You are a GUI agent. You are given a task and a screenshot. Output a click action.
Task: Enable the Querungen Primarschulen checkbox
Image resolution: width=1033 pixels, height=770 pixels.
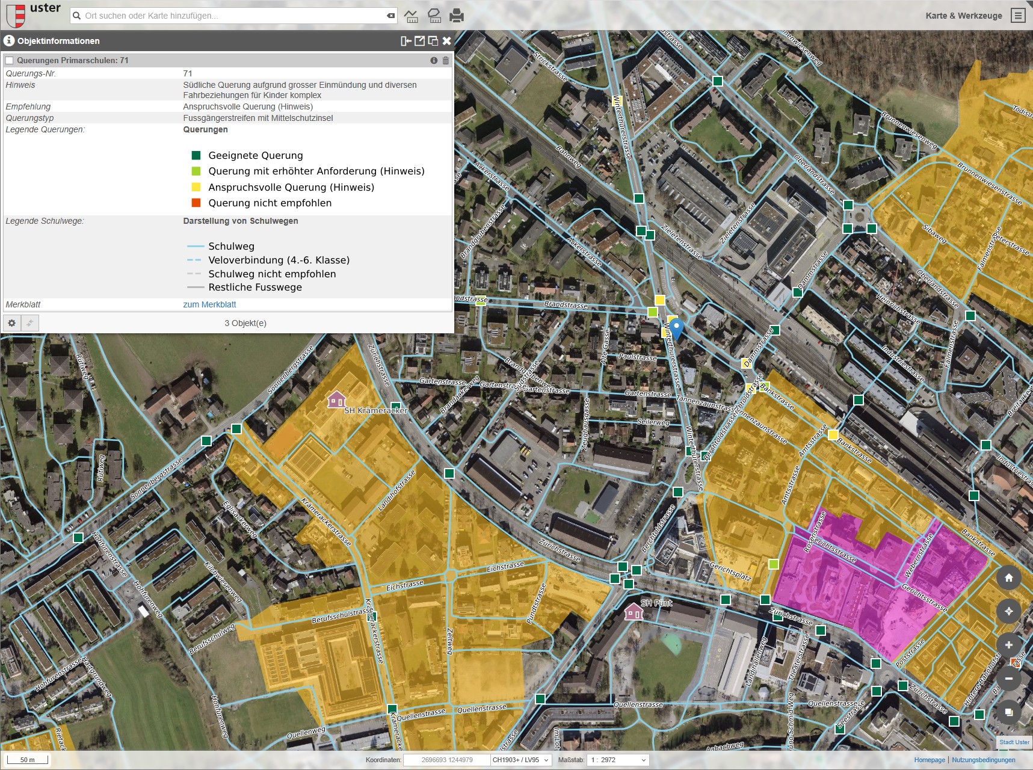pos(10,60)
